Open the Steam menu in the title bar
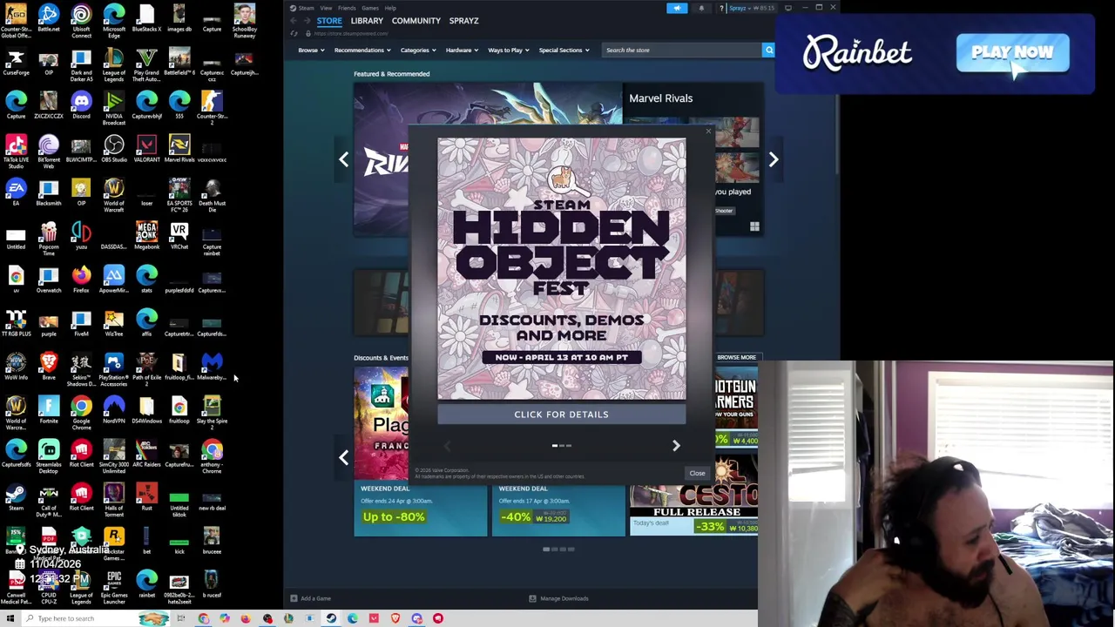This screenshot has height=627, width=1115. (x=306, y=8)
